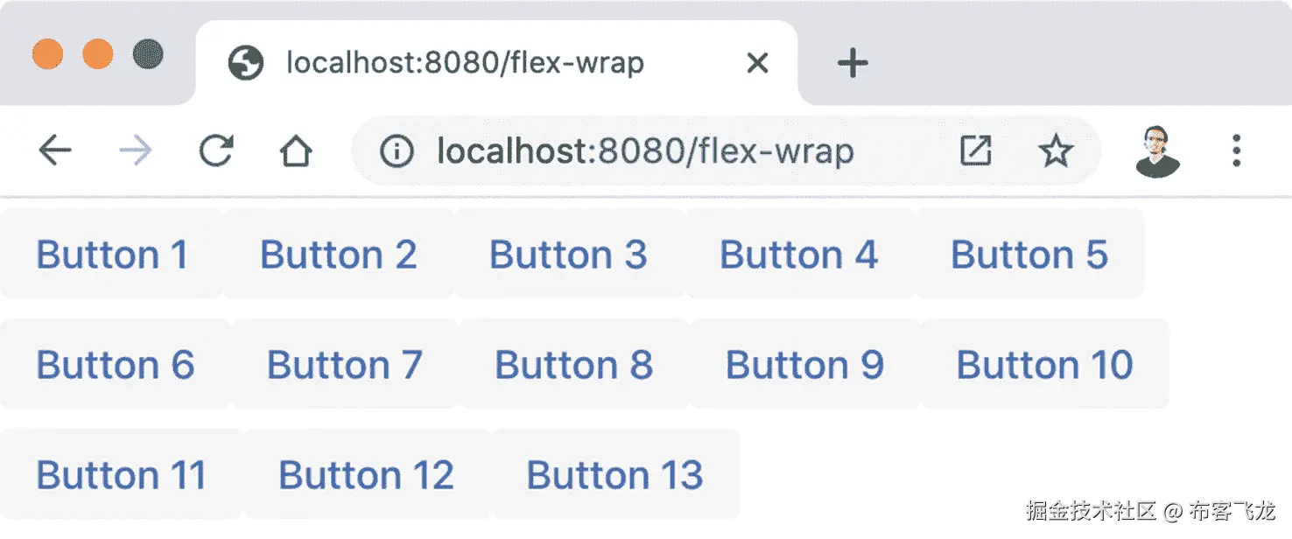Click the address bar URL field

click(645, 151)
